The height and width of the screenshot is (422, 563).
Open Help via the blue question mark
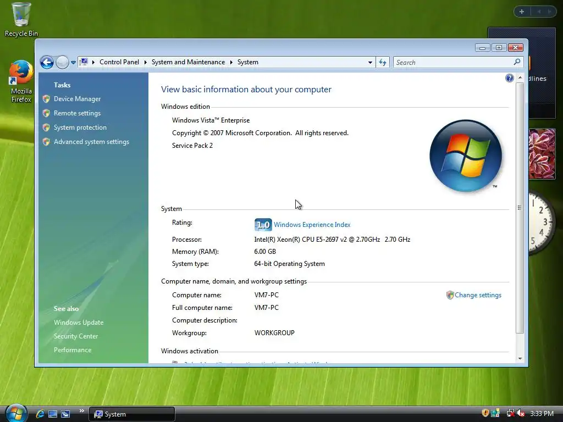point(509,78)
